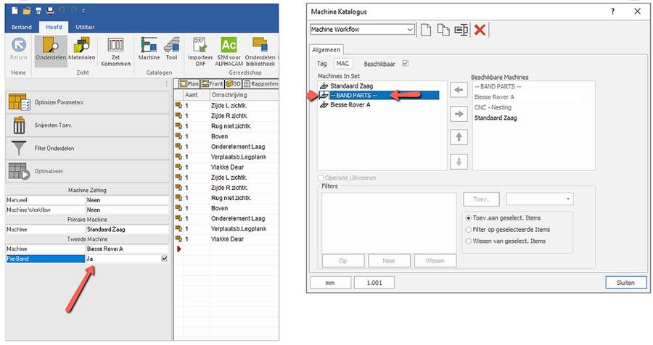Switch view to Materialen
The height and width of the screenshot is (345, 653).
point(82,50)
